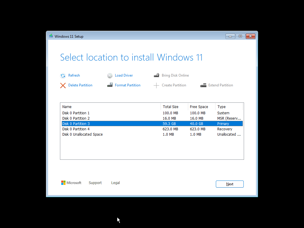Click the Load Driver link
Screen dimensions: 304x228
[124, 75]
